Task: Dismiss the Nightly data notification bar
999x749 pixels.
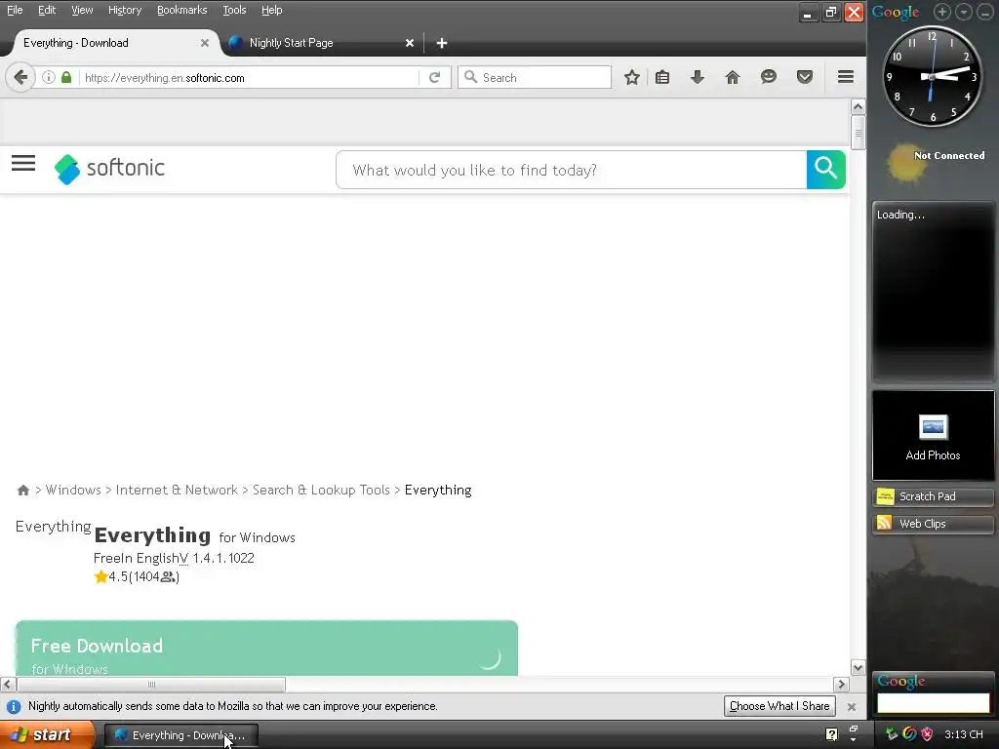Action: click(x=851, y=706)
